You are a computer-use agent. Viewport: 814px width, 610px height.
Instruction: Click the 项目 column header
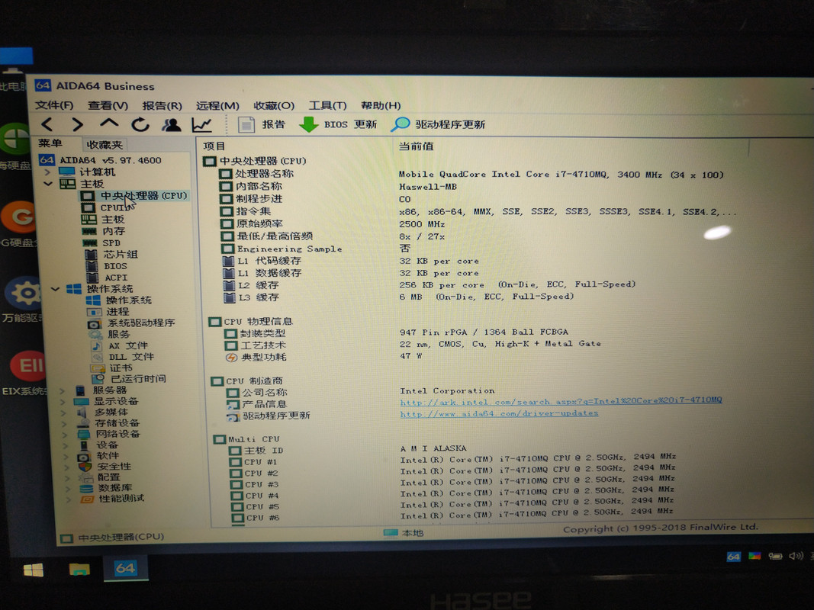(x=214, y=146)
